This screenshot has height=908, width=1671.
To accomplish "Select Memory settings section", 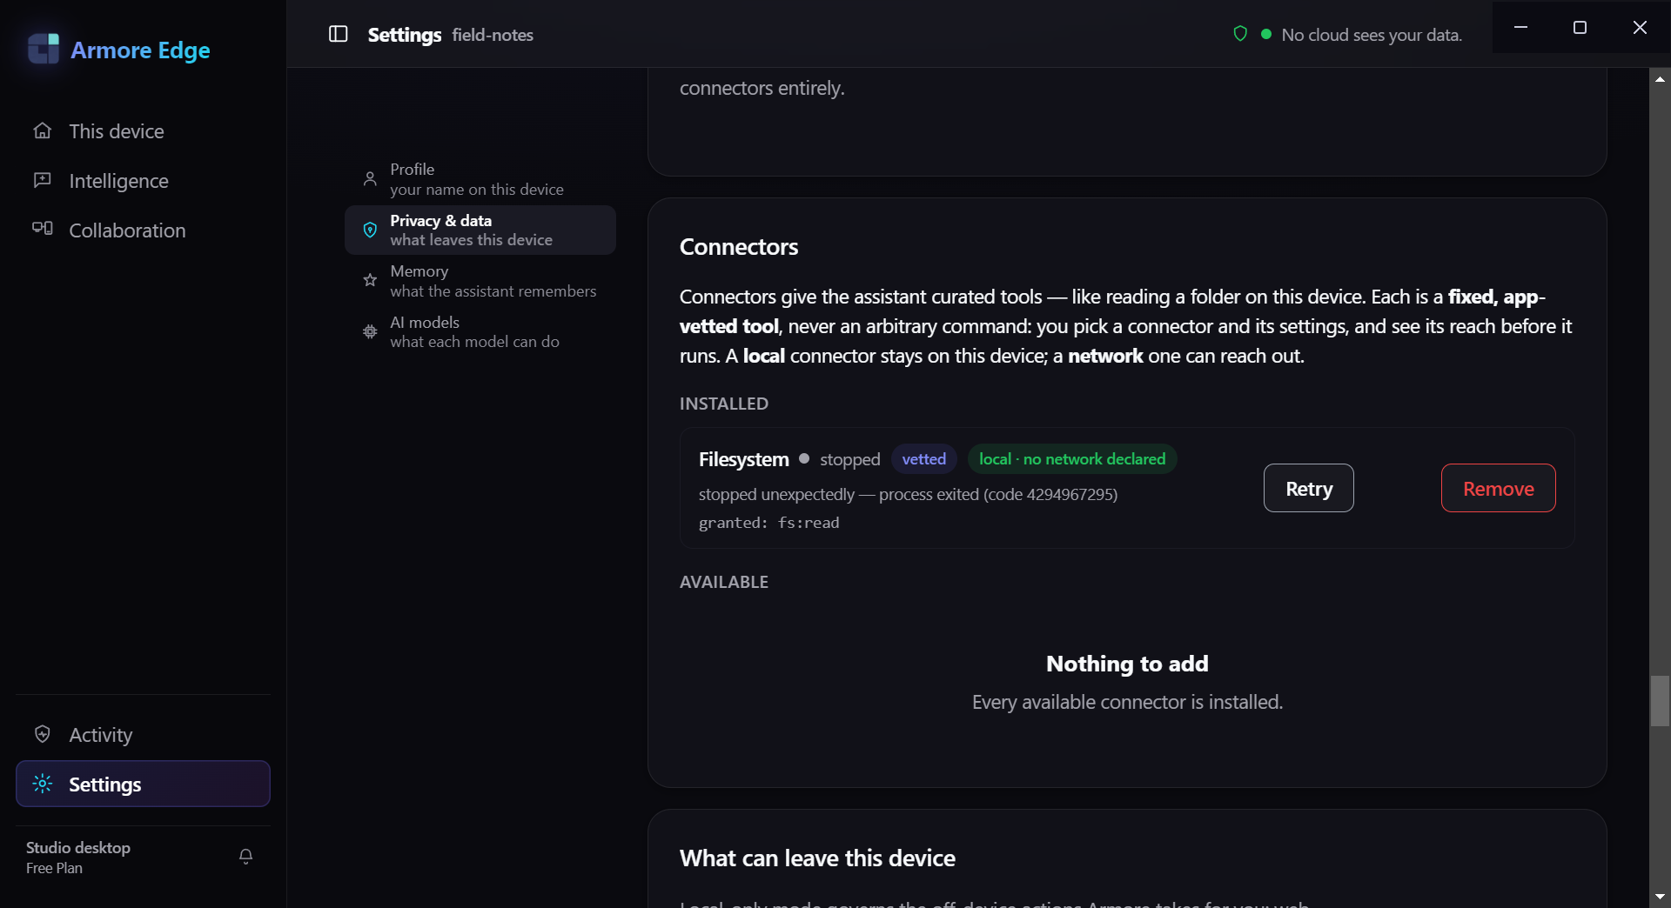I will [x=480, y=281].
